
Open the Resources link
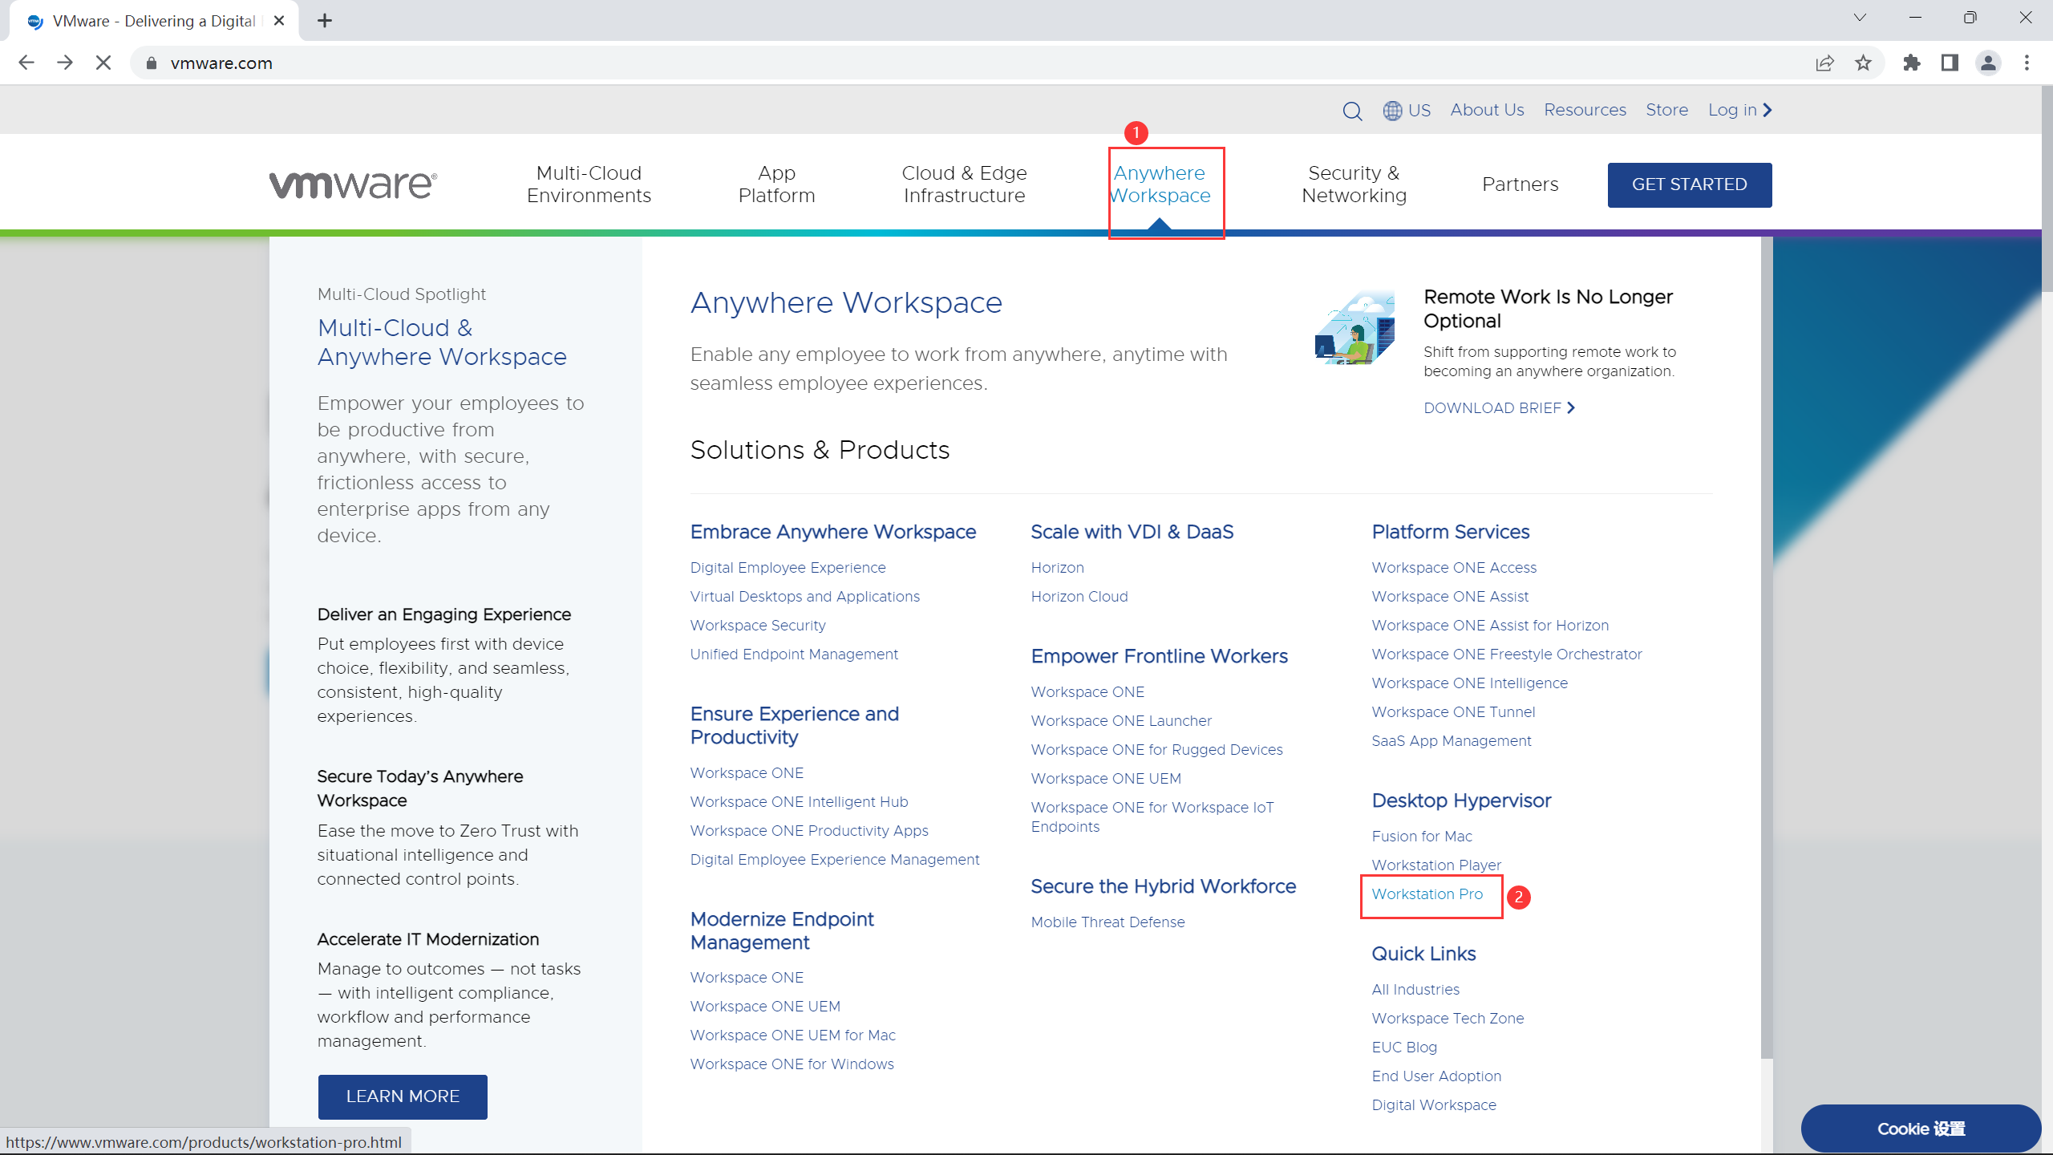click(x=1585, y=110)
